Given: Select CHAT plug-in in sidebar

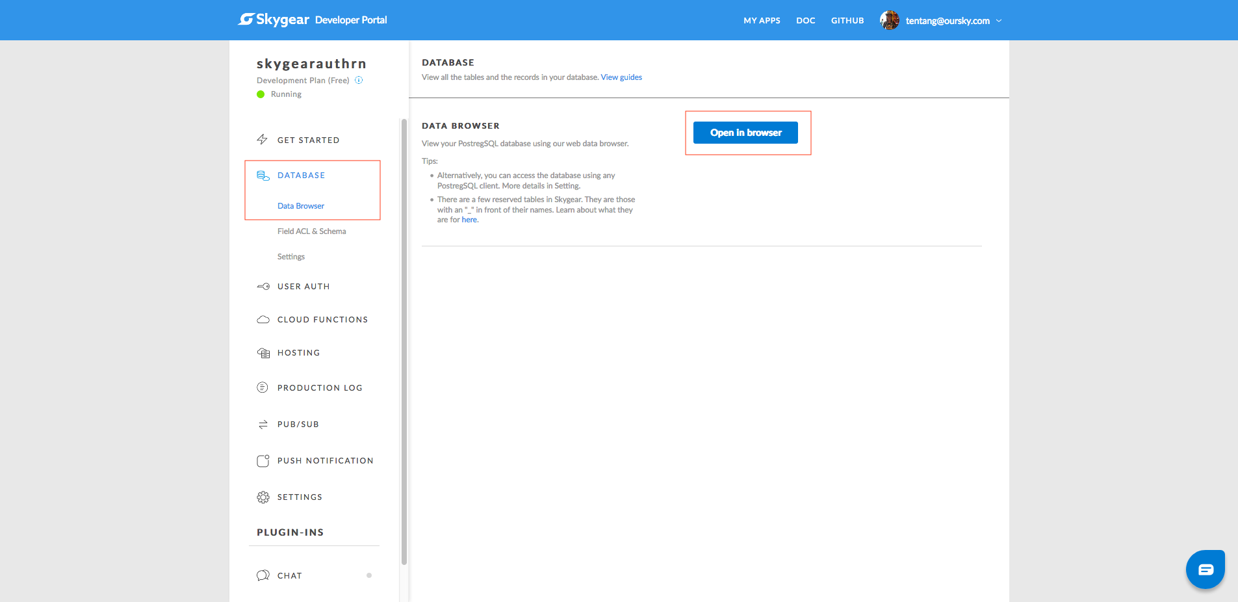Looking at the screenshot, I should click(x=290, y=576).
